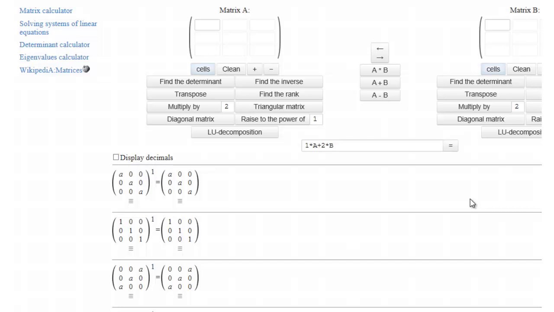This screenshot has height=312, width=554.
Task: Toggle the Matrix A cells button
Action: (203, 69)
